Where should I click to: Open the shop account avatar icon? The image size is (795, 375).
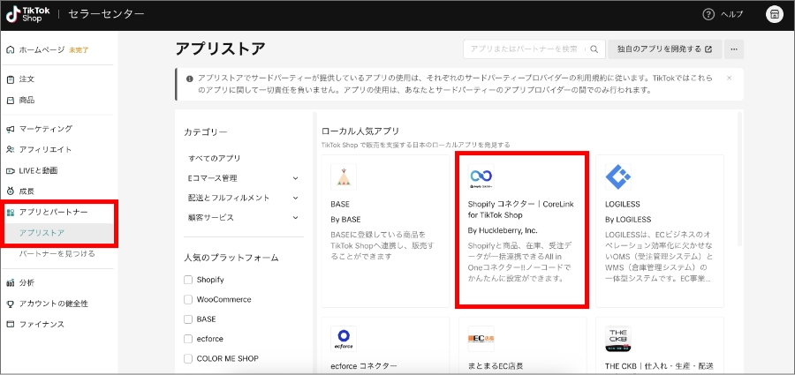pos(774,14)
